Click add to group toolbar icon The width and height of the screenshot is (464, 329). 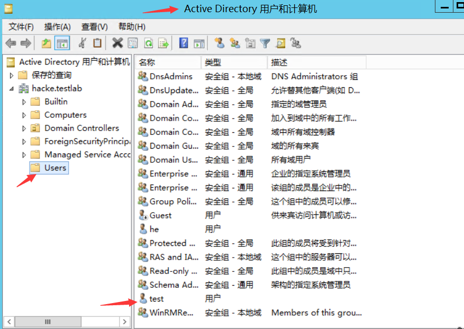tap(296, 43)
